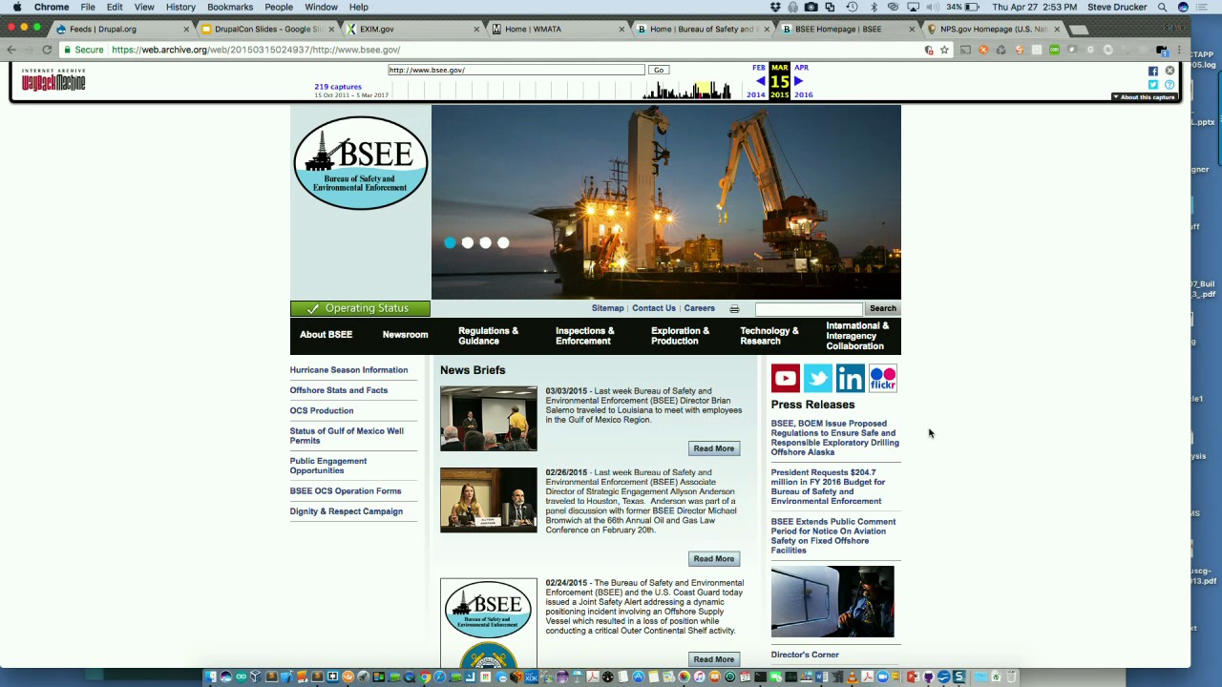Select the fourth carousel slide dot

(503, 242)
